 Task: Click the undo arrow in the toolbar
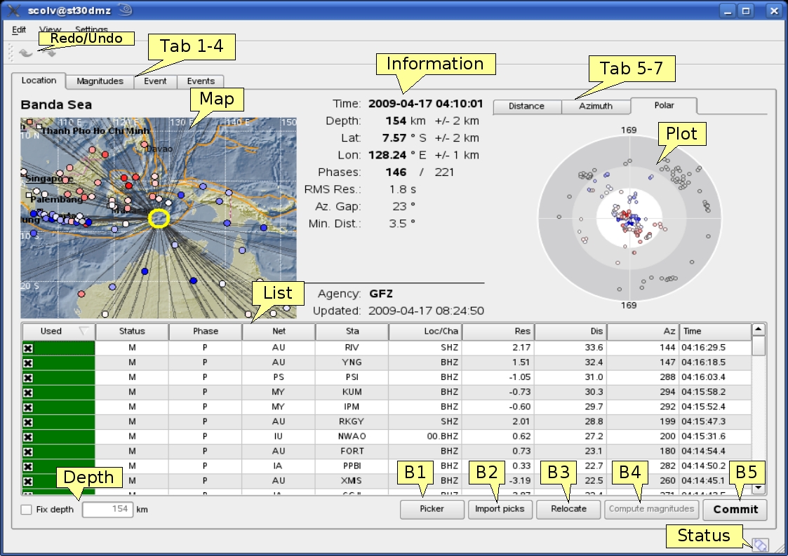[25, 53]
